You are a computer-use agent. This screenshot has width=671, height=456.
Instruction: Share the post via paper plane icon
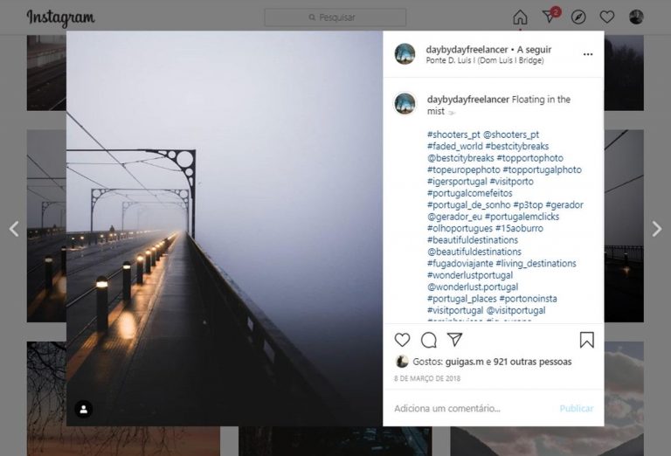coord(455,340)
